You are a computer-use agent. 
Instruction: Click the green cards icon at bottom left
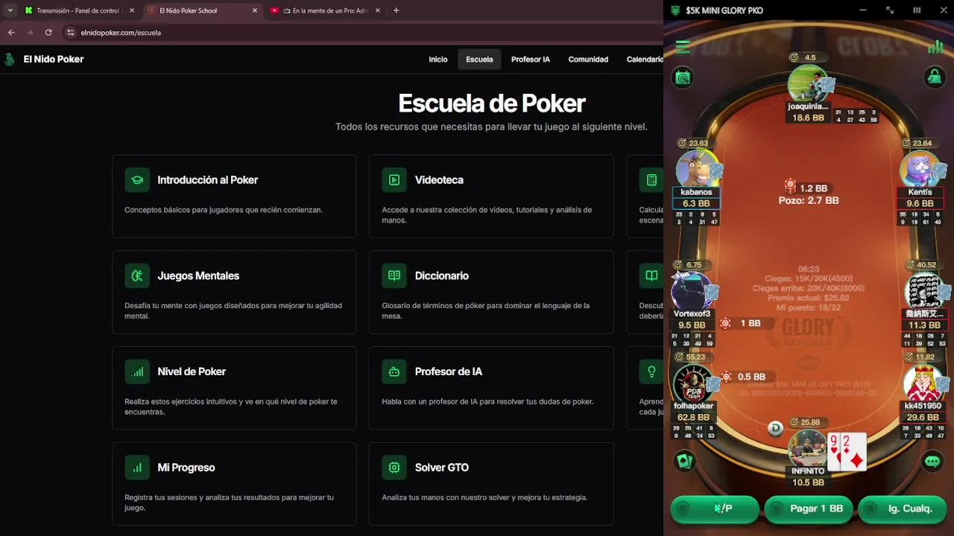point(684,462)
